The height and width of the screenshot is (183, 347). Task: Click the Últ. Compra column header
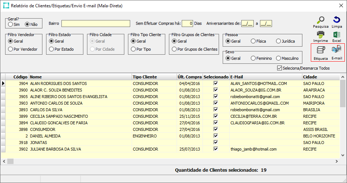click(189, 77)
